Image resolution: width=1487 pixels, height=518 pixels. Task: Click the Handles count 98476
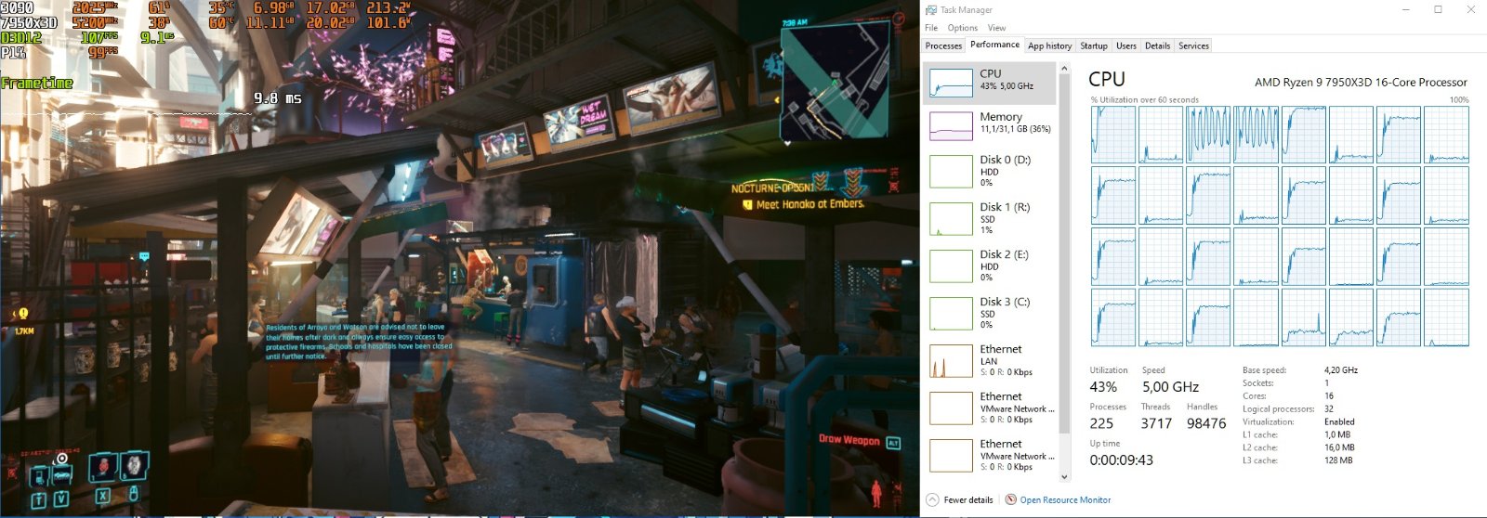pyautogui.click(x=1206, y=423)
